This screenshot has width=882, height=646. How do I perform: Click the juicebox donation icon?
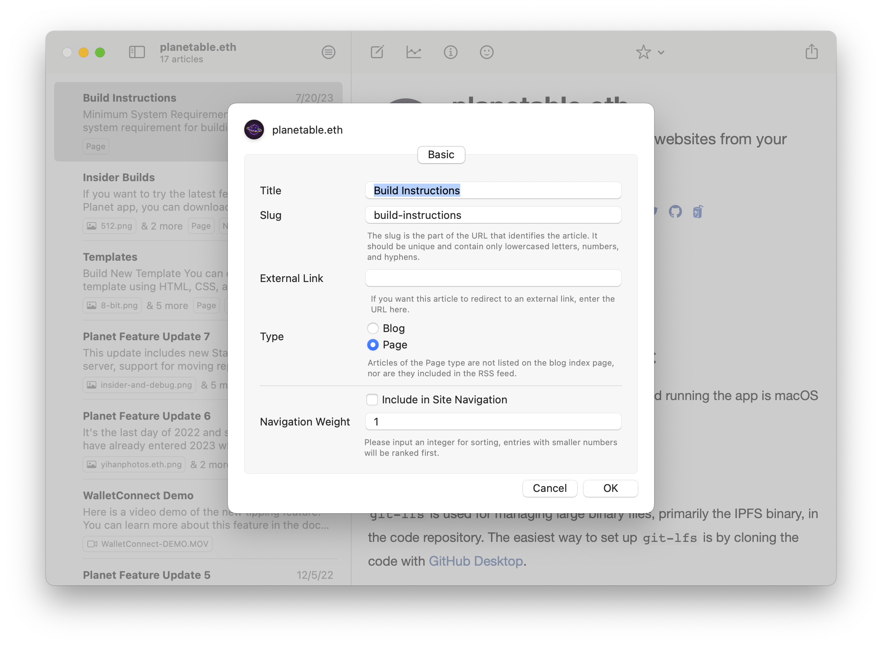pyautogui.click(x=698, y=211)
